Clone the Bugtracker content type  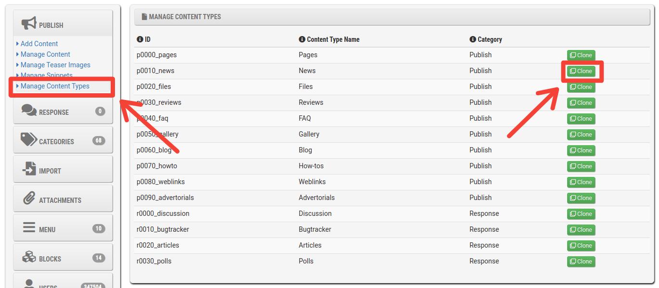pyautogui.click(x=581, y=230)
